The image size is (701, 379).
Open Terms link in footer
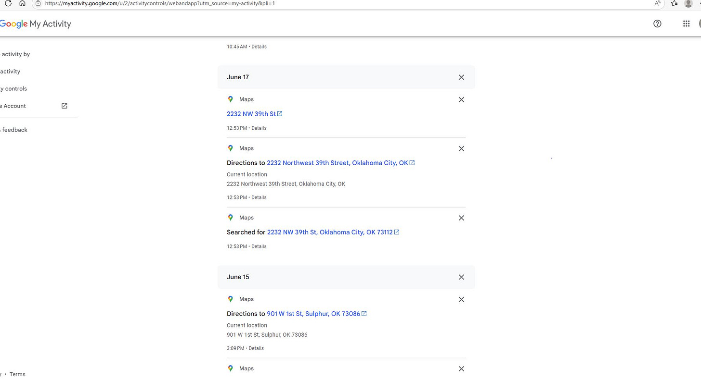click(17, 374)
